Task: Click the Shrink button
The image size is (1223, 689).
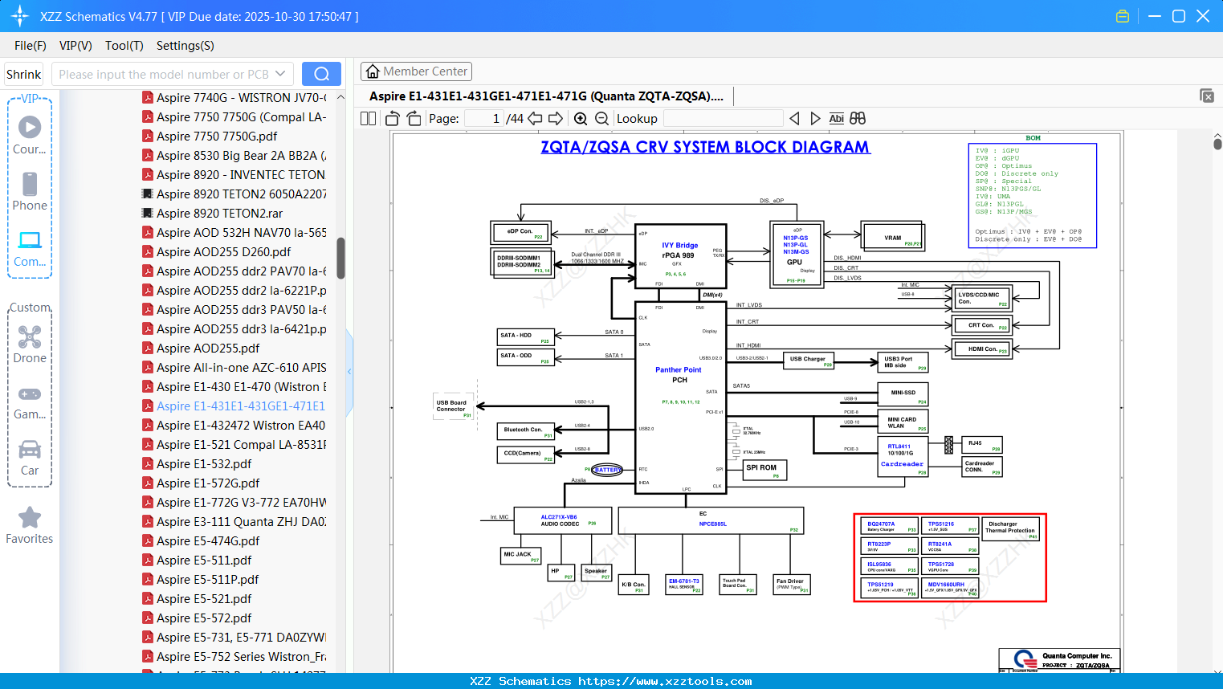Action: click(x=24, y=74)
